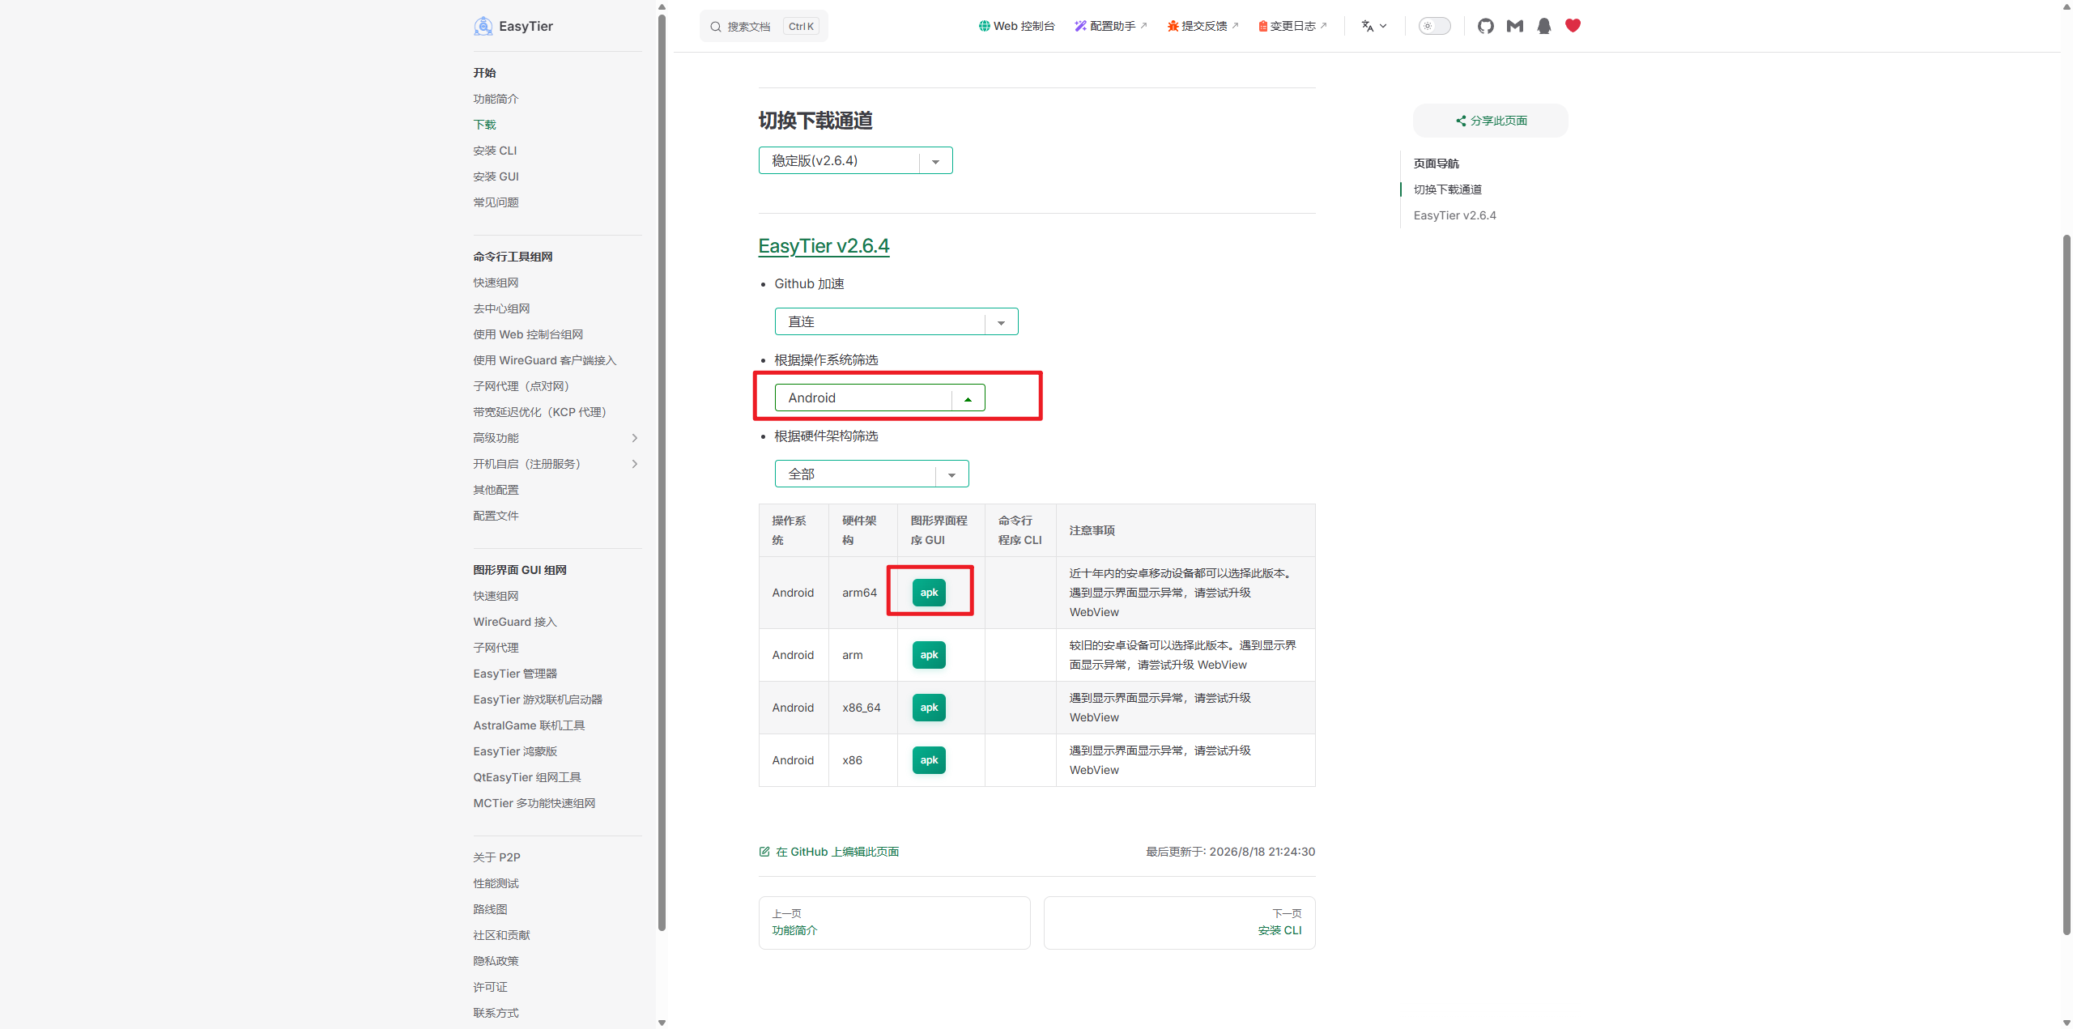Click the sidebar vertical scrollbar

(x=662, y=474)
